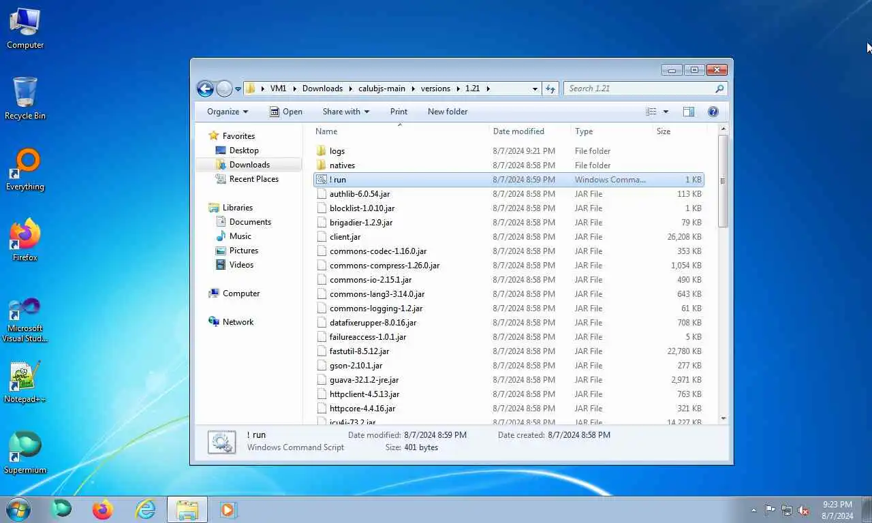The width and height of the screenshot is (872, 523).
Task: Open address bar previous locations dropdown
Action: click(x=535, y=89)
